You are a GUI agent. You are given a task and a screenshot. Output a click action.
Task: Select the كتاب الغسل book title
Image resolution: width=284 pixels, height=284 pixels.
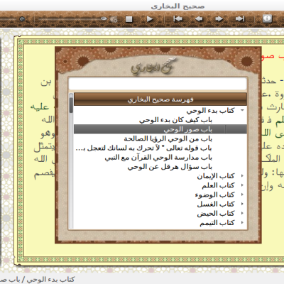(216, 204)
